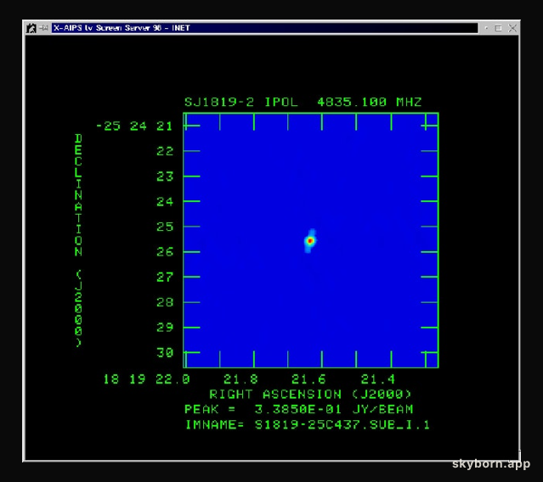Click the declination tick label '23'
Viewport: 543px width, 482px height.
coord(165,177)
